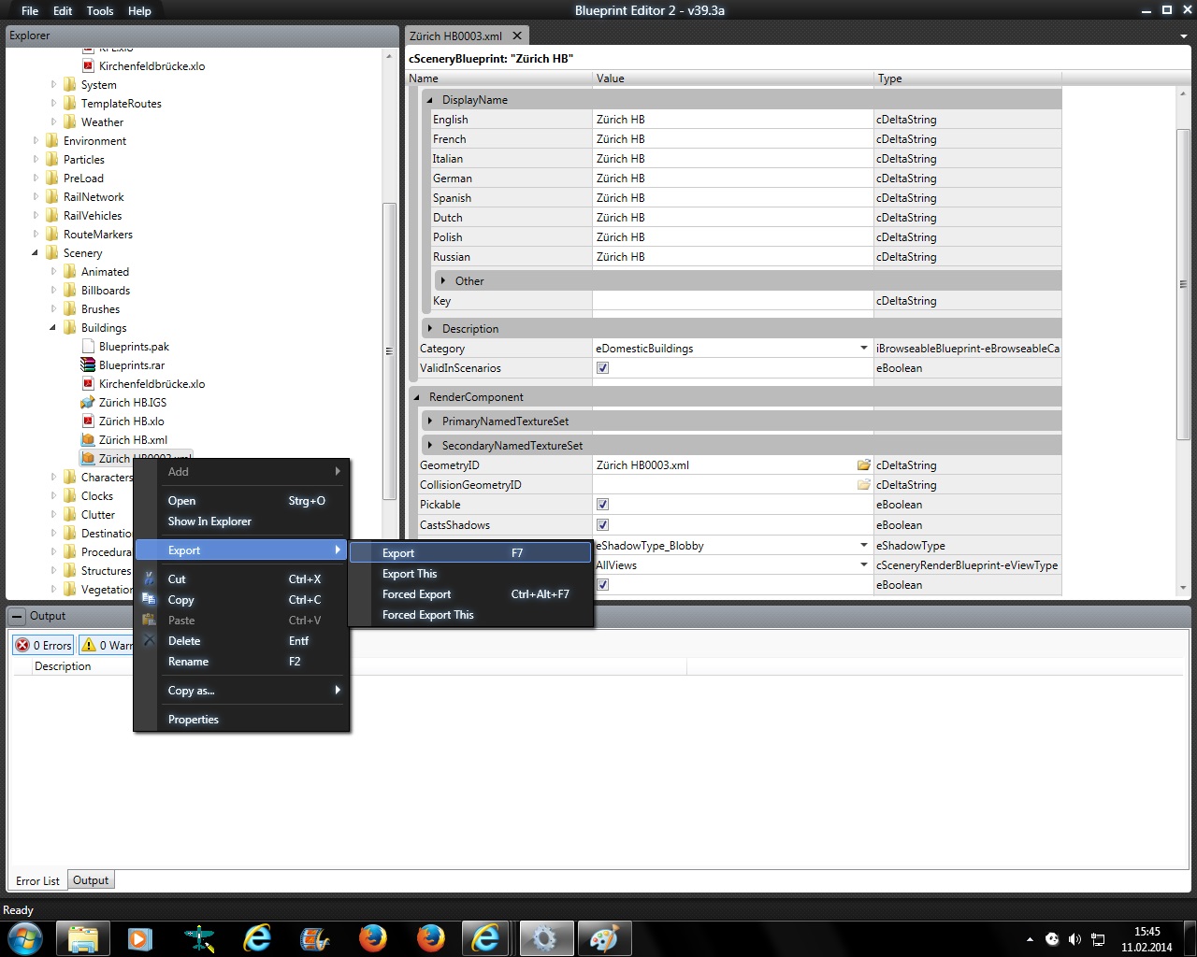Select Forced Export from the submenu
The width and height of the screenshot is (1197, 957).
pos(417,594)
